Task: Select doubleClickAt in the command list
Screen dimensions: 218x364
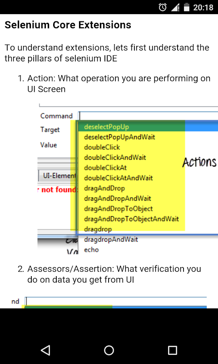Action: pyautogui.click(x=105, y=167)
